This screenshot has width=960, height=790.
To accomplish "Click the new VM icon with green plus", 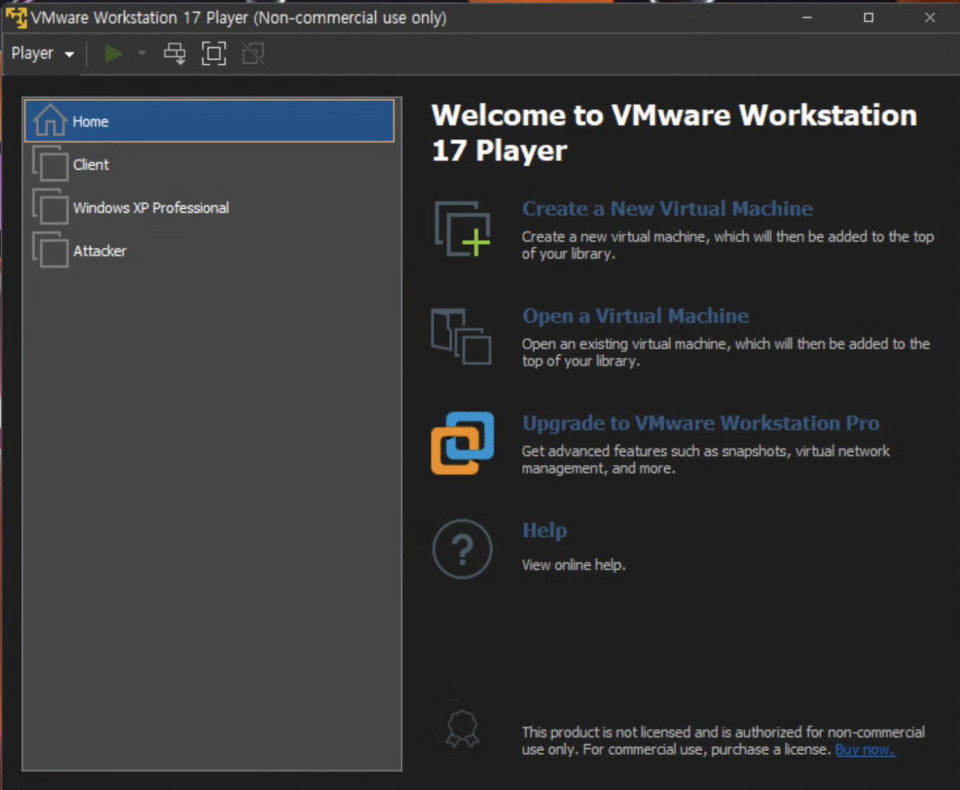I will [463, 229].
